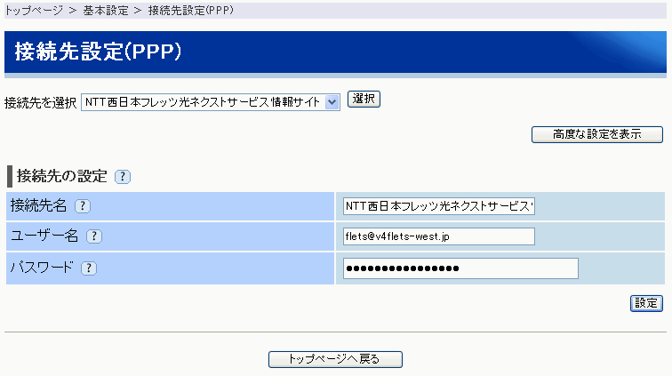This screenshot has height=376, width=672.
Task: Click the ユーザー名 row label
Action: [44, 236]
